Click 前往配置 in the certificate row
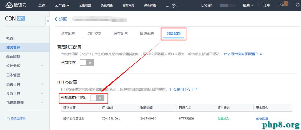The height and width of the screenshot is (130, 301). pos(262,118)
